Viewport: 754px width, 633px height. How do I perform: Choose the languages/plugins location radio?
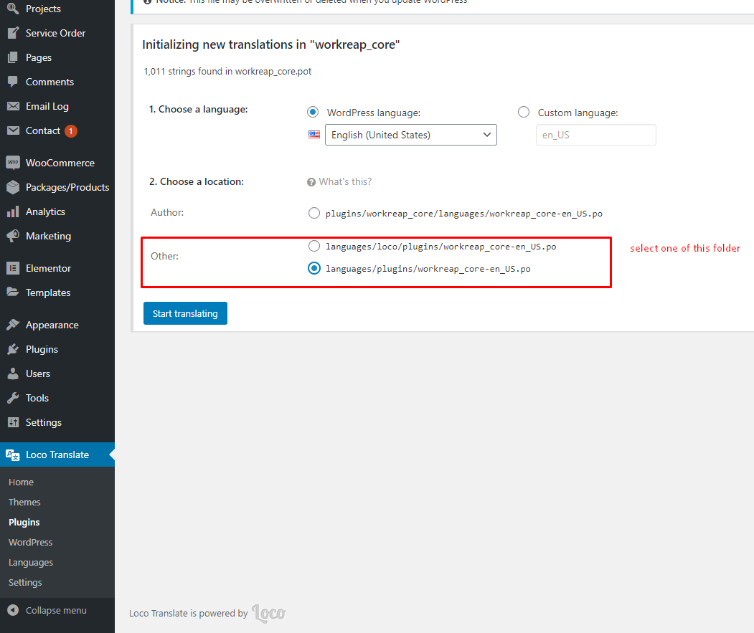pyautogui.click(x=314, y=268)
